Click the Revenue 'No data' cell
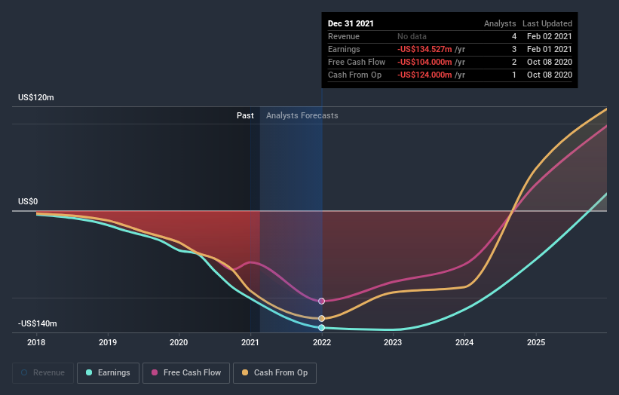Image resolution: width=619 pixels, height=395 pixels. tap(412, 36)
